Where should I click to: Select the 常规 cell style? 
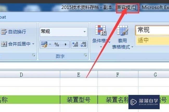(x=152, y=30)
